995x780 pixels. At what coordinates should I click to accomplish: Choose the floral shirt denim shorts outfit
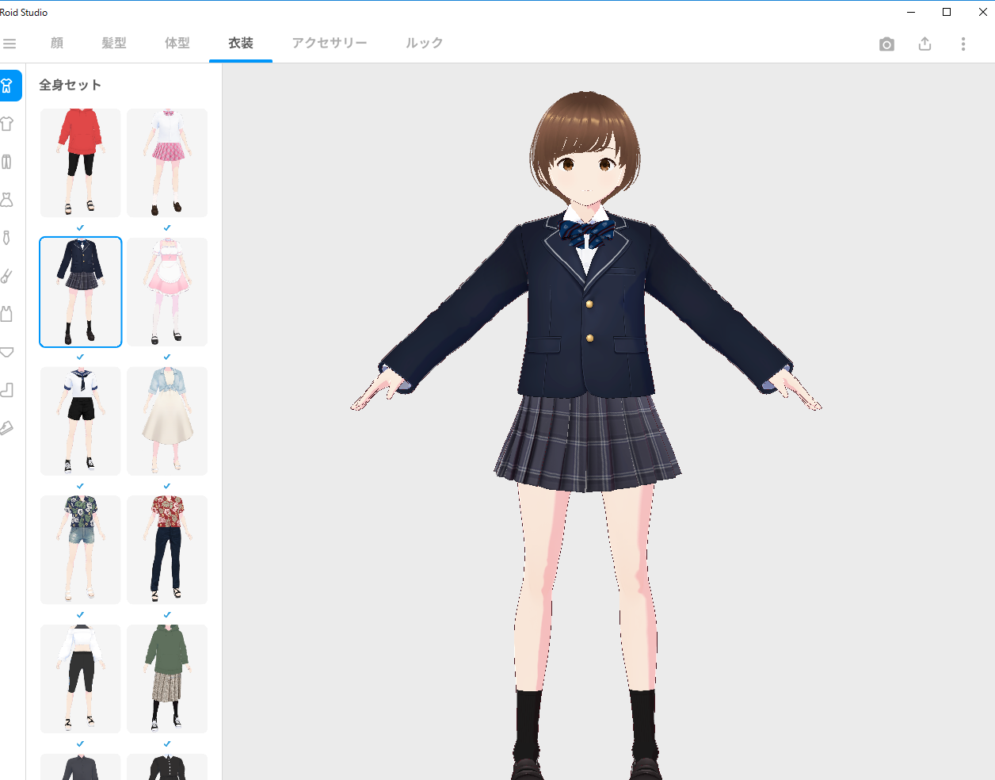pyautogui.click(x=81, y=550)
